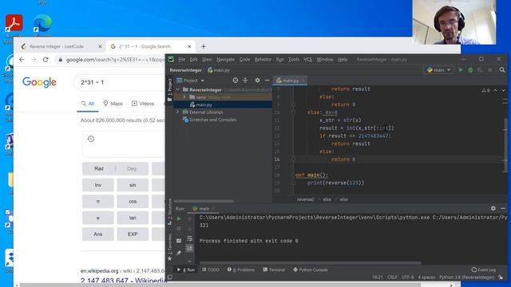Open the Project view selector dropdown
The image size is (511, 287).
point(191,81)
